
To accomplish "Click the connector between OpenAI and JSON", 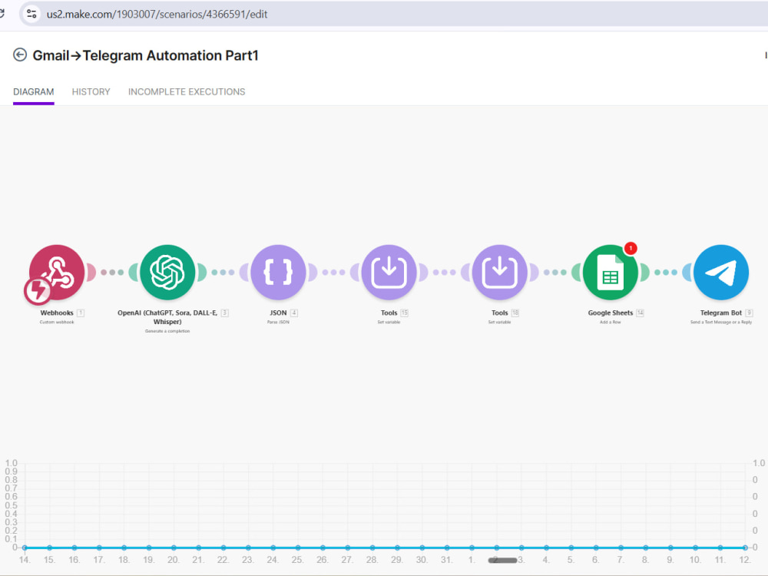I will 223,273.
